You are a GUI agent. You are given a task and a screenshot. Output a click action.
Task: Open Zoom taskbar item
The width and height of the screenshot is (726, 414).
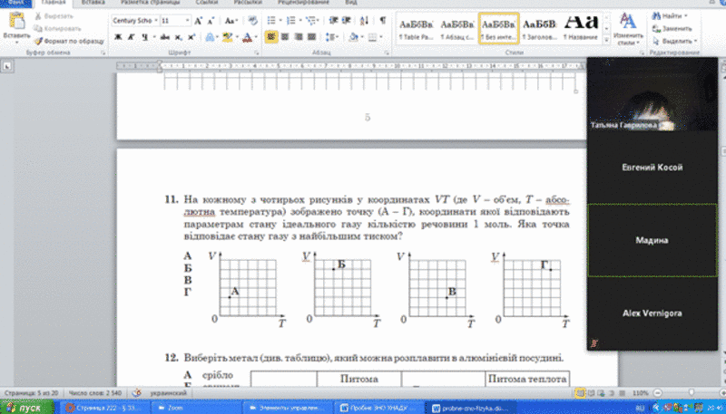[x=195, y=408]
